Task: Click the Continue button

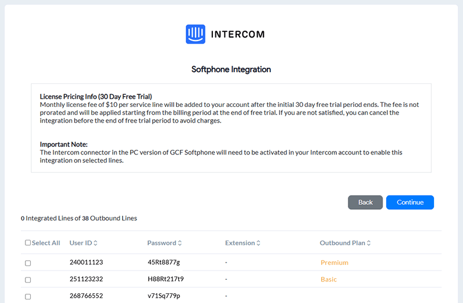Action: click(410, 202)
